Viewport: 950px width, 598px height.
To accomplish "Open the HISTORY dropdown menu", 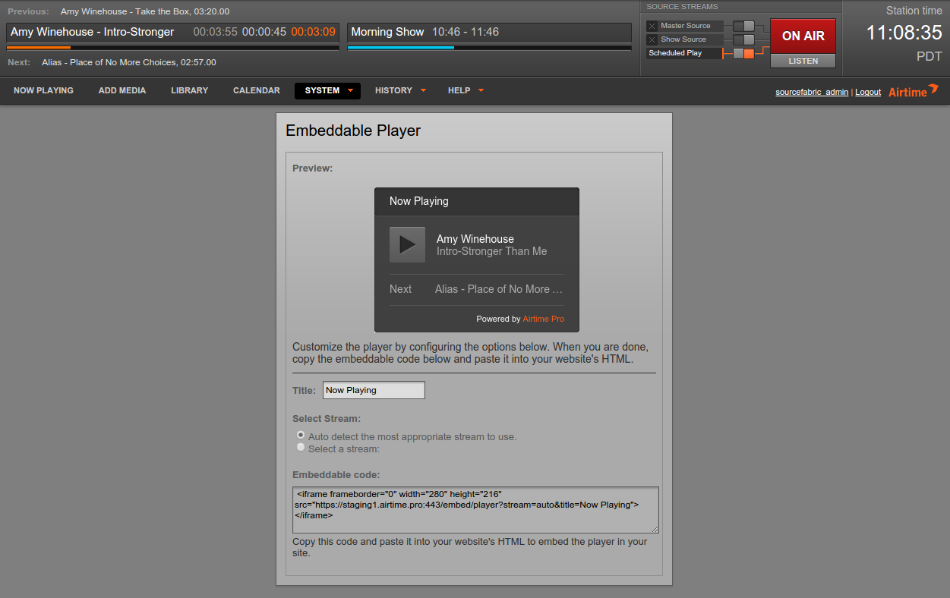I will 394,90.
